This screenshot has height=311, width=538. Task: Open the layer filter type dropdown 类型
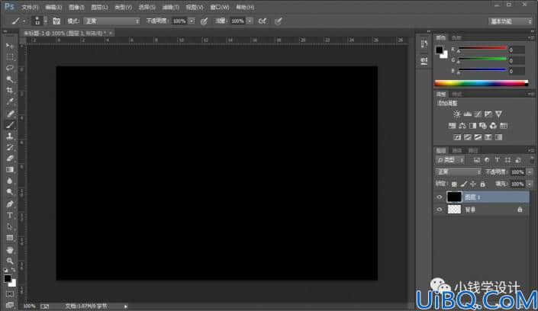(450, 160)
